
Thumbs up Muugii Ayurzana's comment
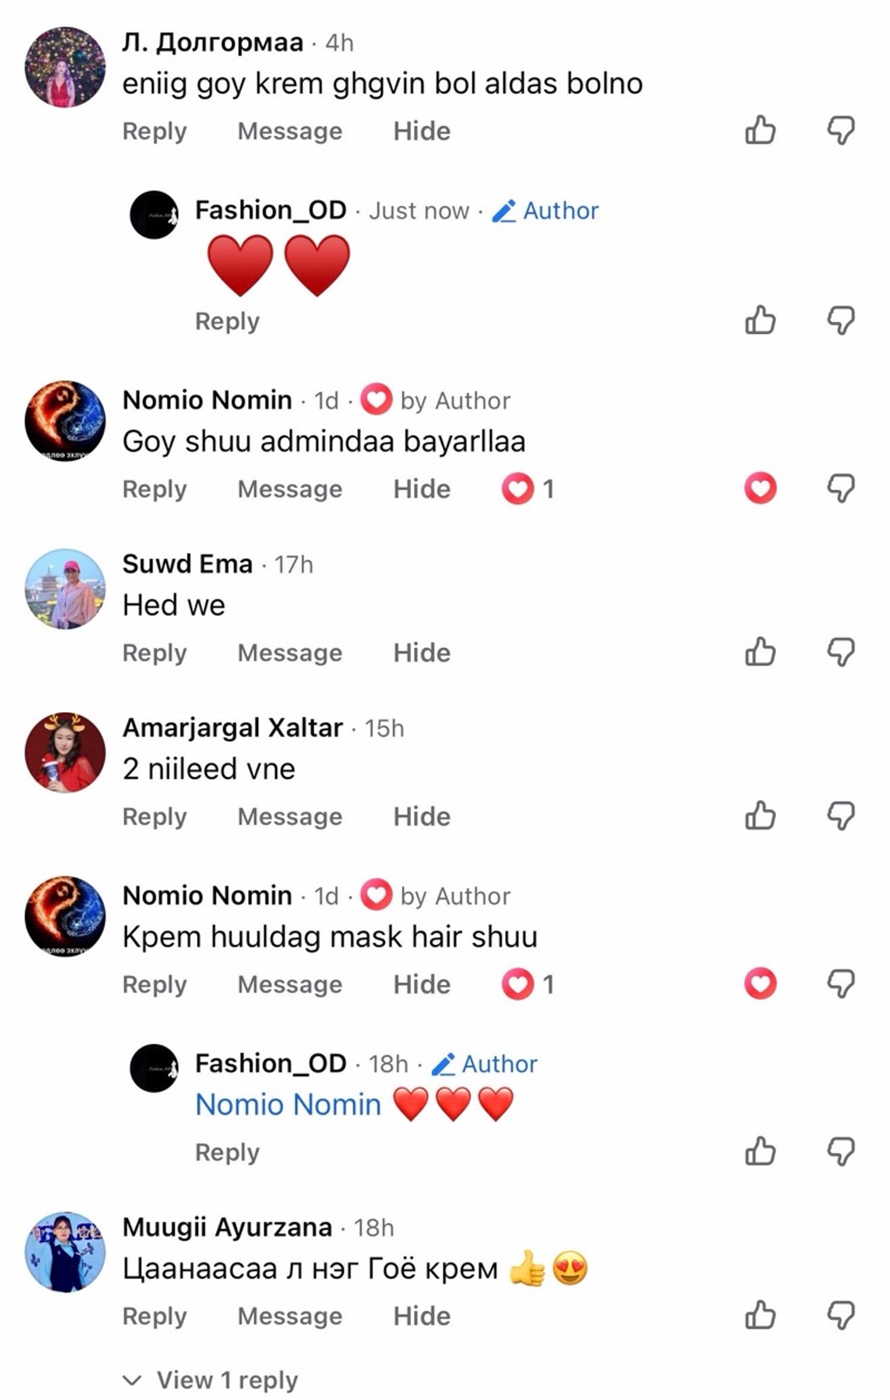point(760,1315)
